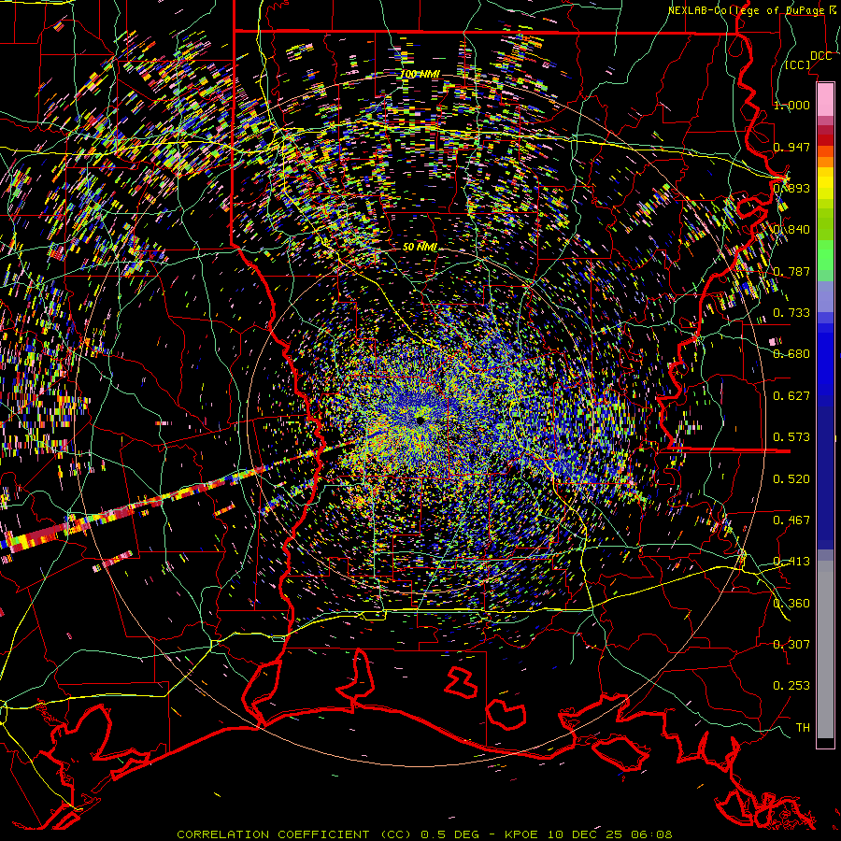Select the "DCC" label above the color scale
841x841 pixels.
click(x=820, y=56)
